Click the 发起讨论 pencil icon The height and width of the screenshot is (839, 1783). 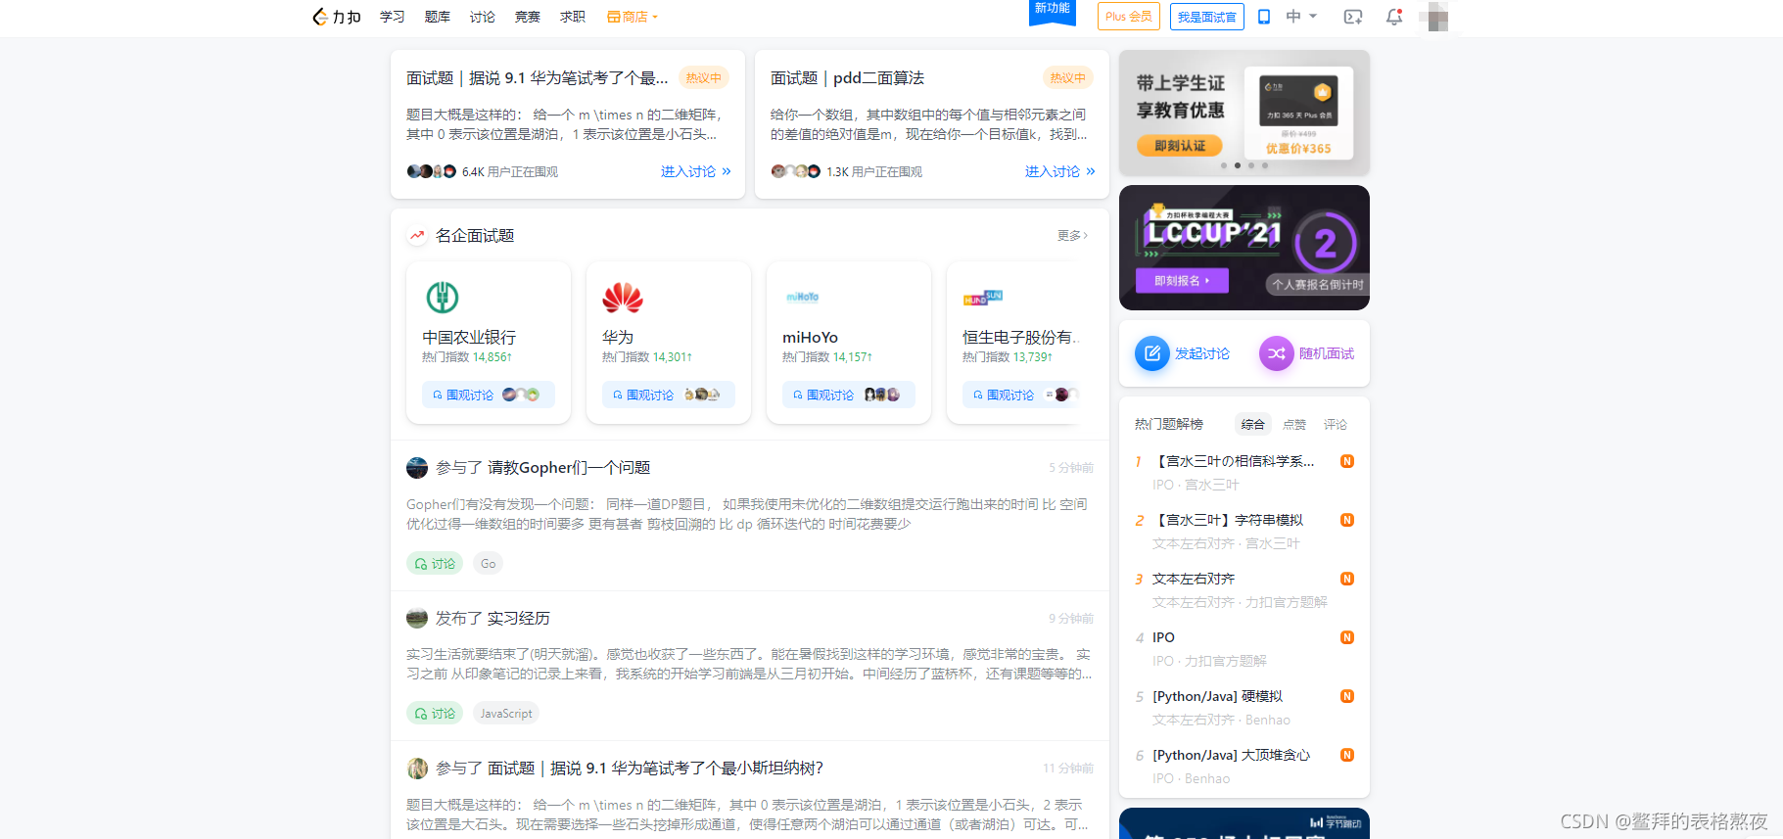click(x=1152, y=353)
